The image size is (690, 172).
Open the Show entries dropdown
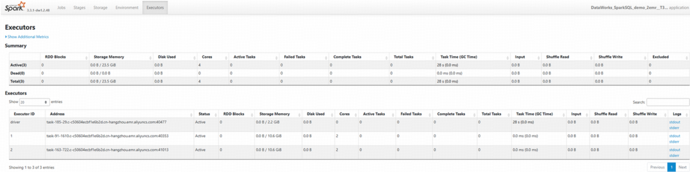click(34, 102)
